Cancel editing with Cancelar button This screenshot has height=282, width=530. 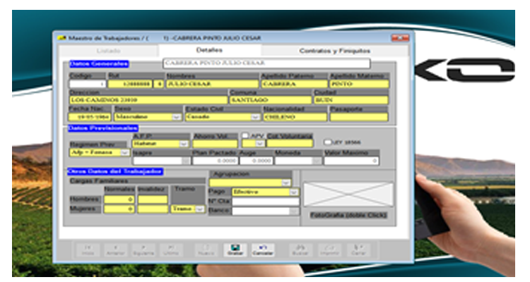[x=263, y=250]
